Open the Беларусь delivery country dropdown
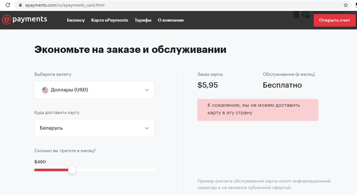Screen dimensions: 357x195 (x=94, y=128)
